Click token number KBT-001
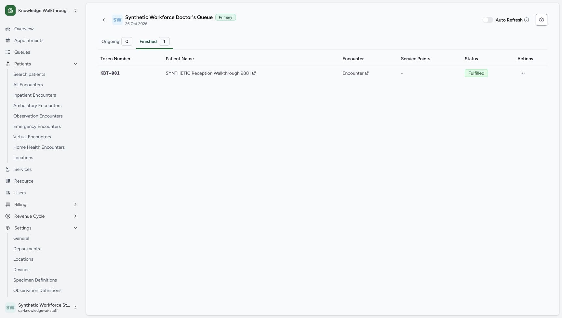This screenshot has width=562, height=318. (110, 73)
